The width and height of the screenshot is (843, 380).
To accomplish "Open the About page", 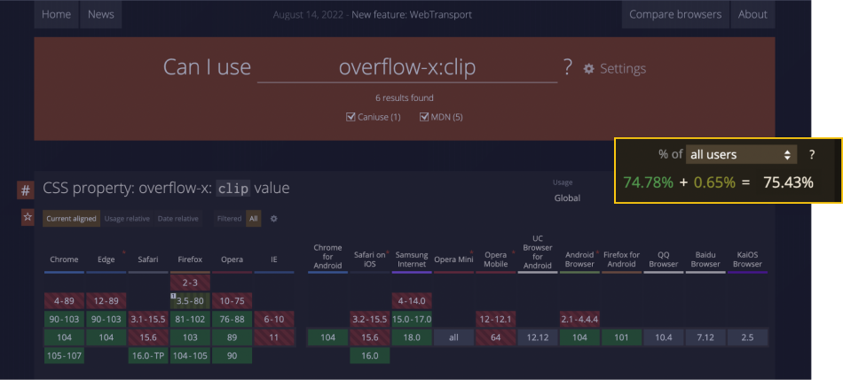I will [x=752, y=14].
